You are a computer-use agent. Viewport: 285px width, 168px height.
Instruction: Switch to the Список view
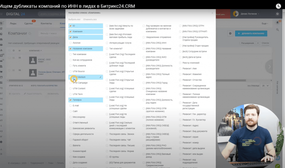tap(265, 43)
